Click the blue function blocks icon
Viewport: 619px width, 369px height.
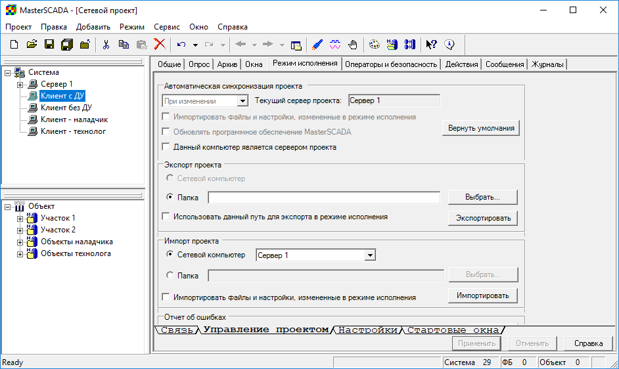pyautogui.click(x=410, y=44)
